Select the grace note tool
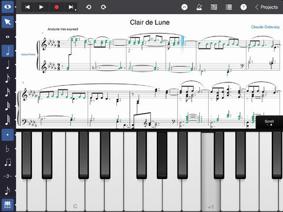The width and height of the screenshot is (283, 212). 8,190
